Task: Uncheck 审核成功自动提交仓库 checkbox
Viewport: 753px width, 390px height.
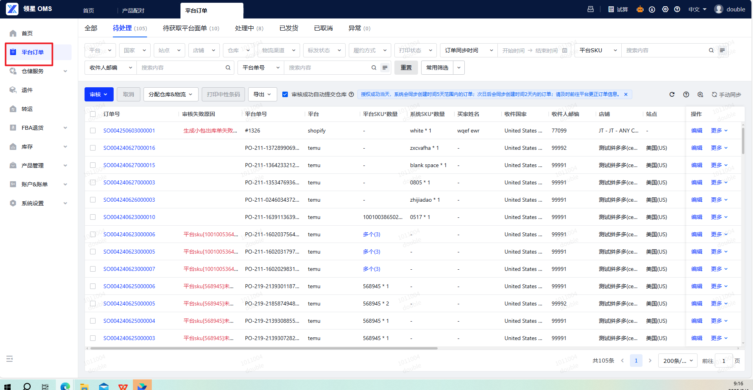Action: point(285,94)
